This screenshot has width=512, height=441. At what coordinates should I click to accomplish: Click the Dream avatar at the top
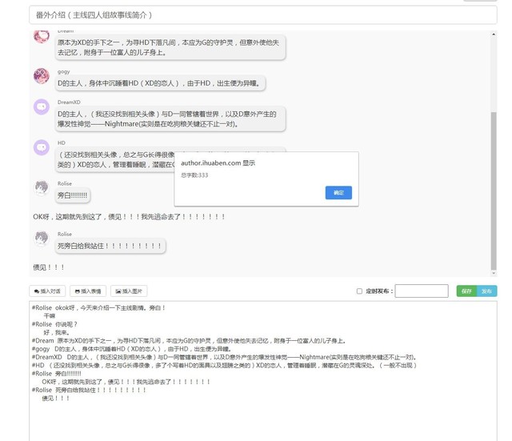pyautogui.click(x=42, y=36)
